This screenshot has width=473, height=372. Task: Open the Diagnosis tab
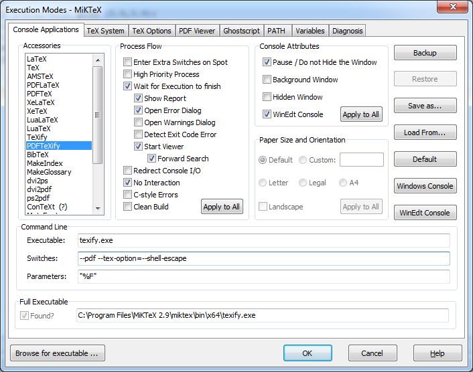click(x=348, y=31)
